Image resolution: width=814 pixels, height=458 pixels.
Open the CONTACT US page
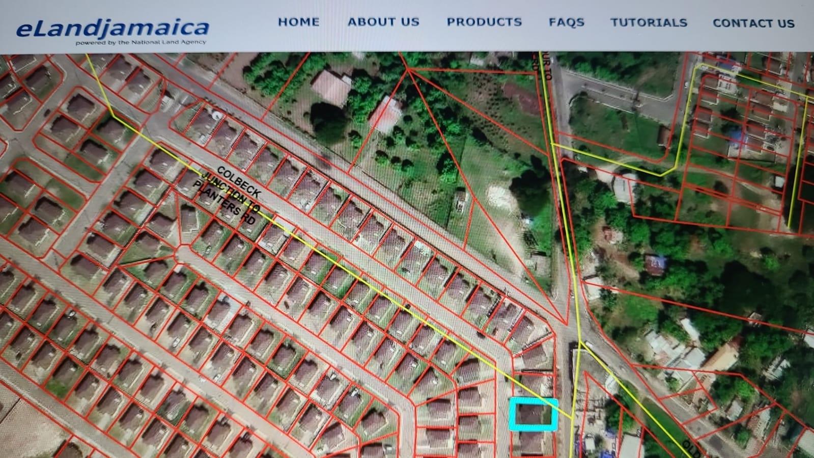[753, 23]
